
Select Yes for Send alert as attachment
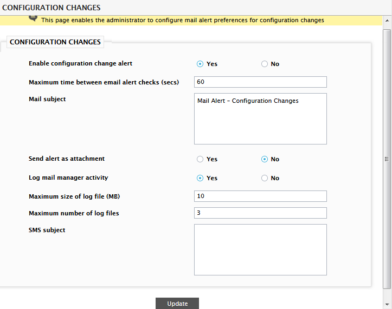click(200, 159)
